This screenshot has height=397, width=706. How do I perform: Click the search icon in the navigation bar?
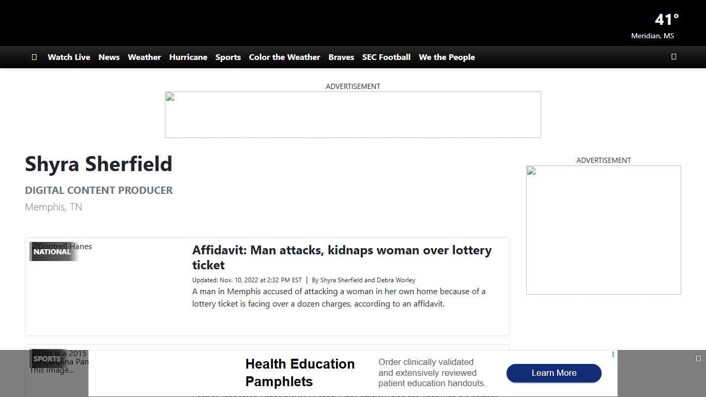pos(673,57)
